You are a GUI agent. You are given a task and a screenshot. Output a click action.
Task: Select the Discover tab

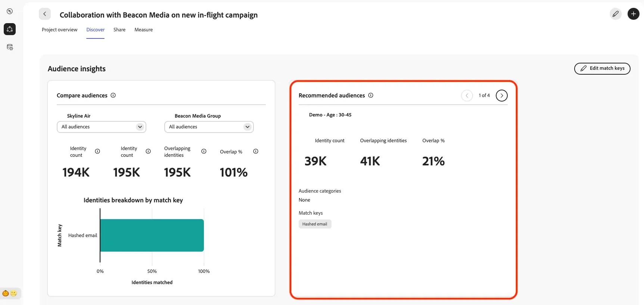(x=96, y=30)
